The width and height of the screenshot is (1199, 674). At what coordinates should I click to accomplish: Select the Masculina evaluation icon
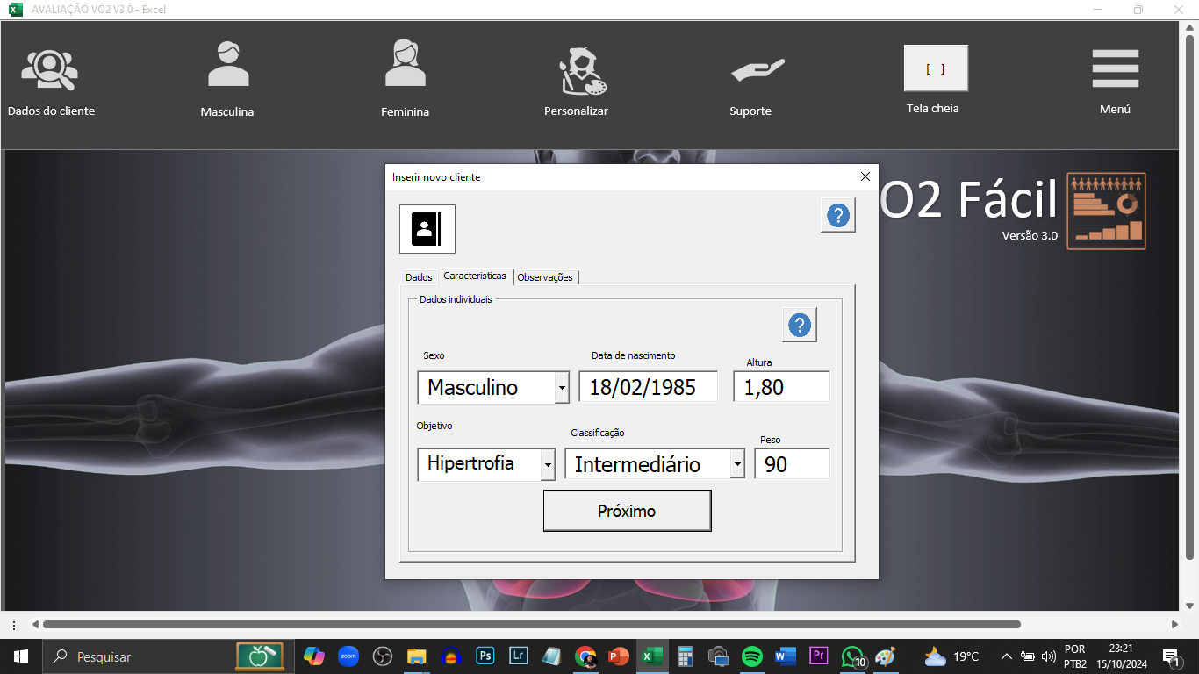[x=227, y=66]
